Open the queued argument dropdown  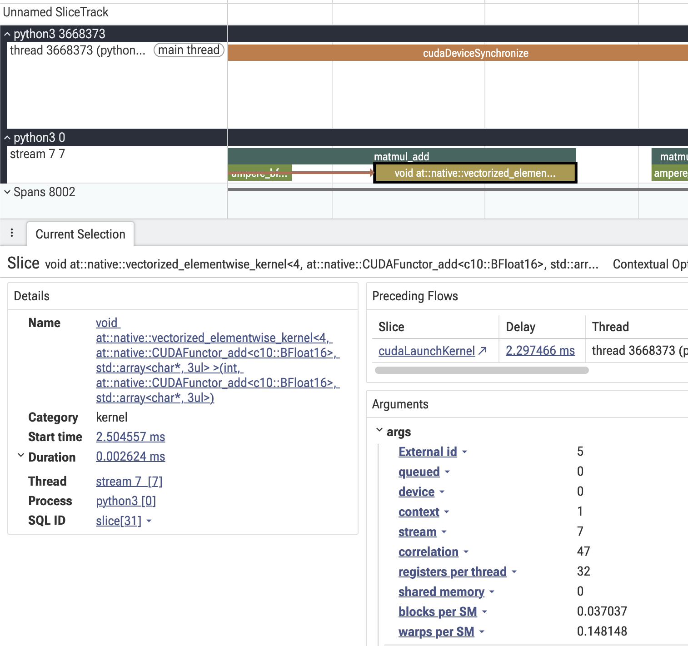click(x=447, y=472)
